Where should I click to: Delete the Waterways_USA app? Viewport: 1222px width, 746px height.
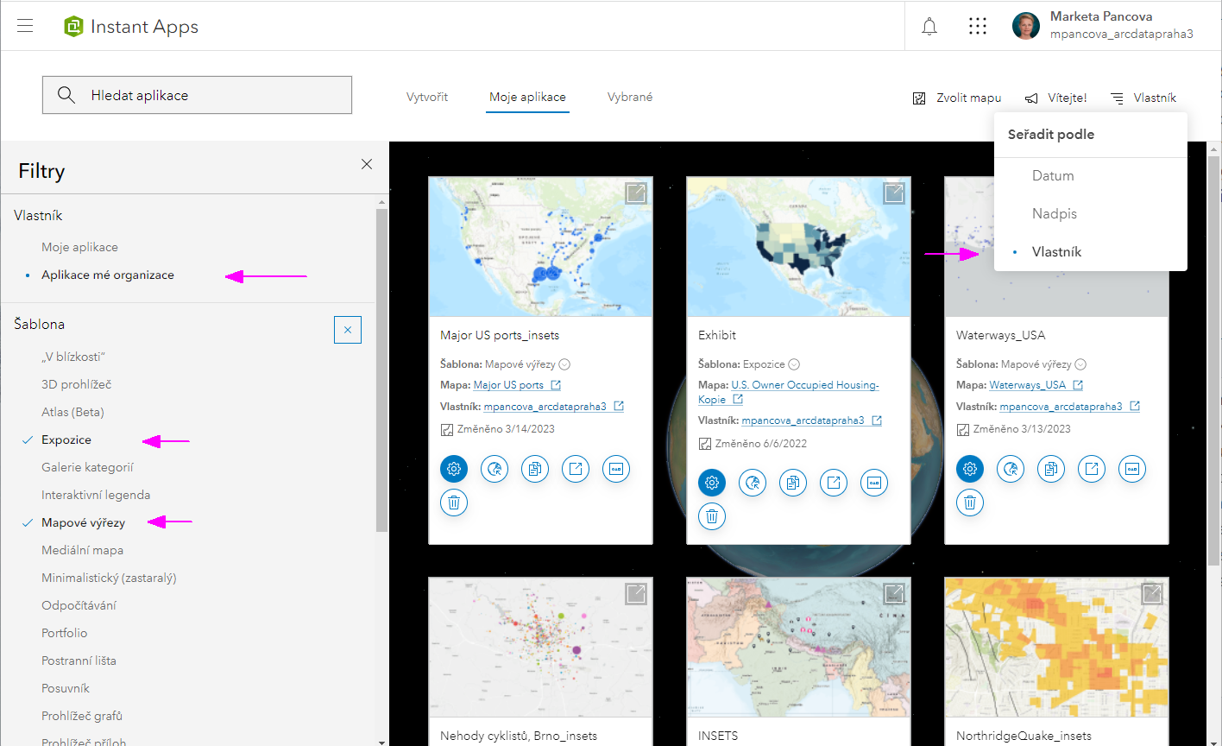click(970, 503)
